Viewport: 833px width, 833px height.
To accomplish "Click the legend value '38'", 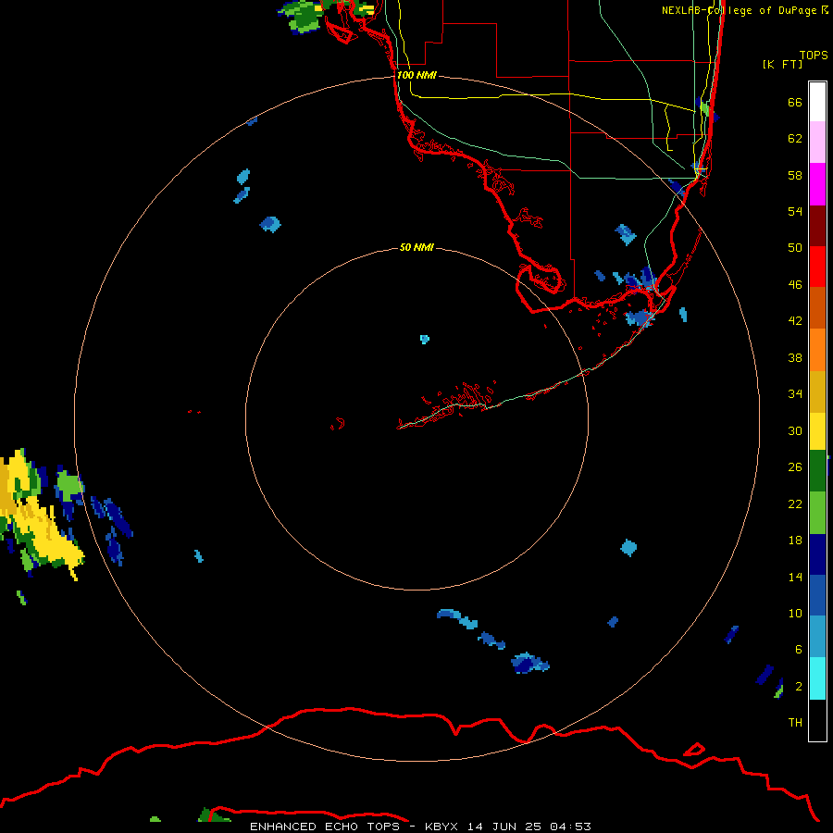I will click(795, 358).
